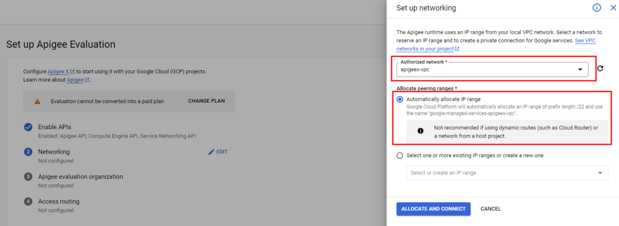Click 'Enabled: Apigee API, Compute Engine API' text
Viewport: 619px width, 226px height.
pos(117,136)
